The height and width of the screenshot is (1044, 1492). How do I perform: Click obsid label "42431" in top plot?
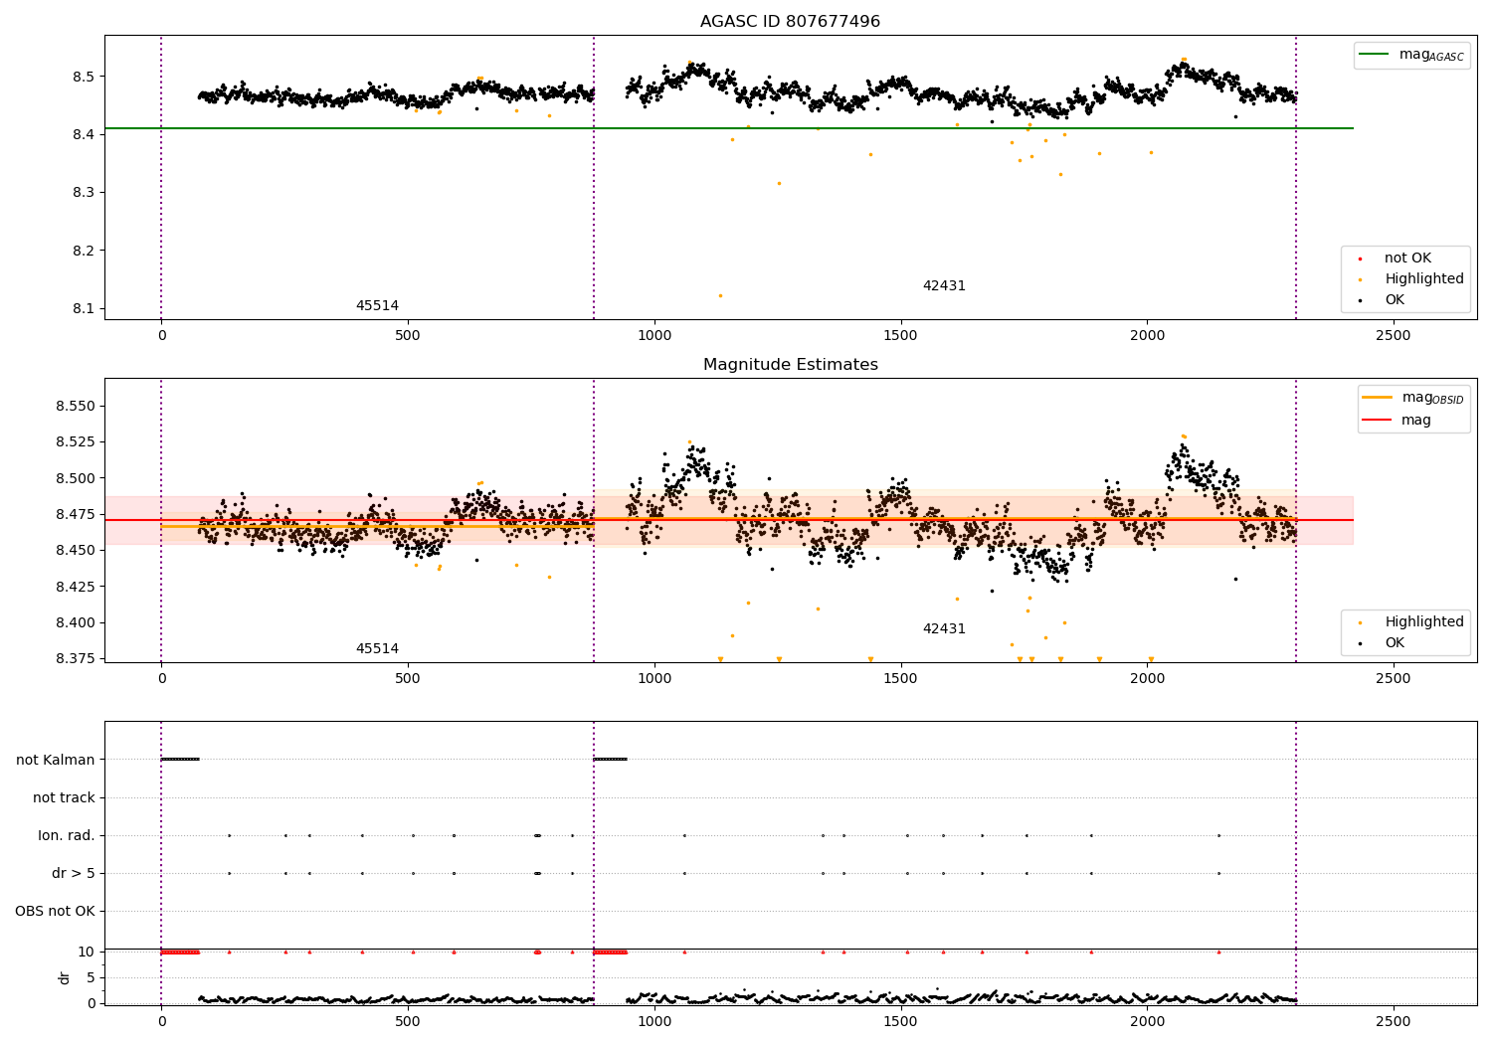(944, 286)
